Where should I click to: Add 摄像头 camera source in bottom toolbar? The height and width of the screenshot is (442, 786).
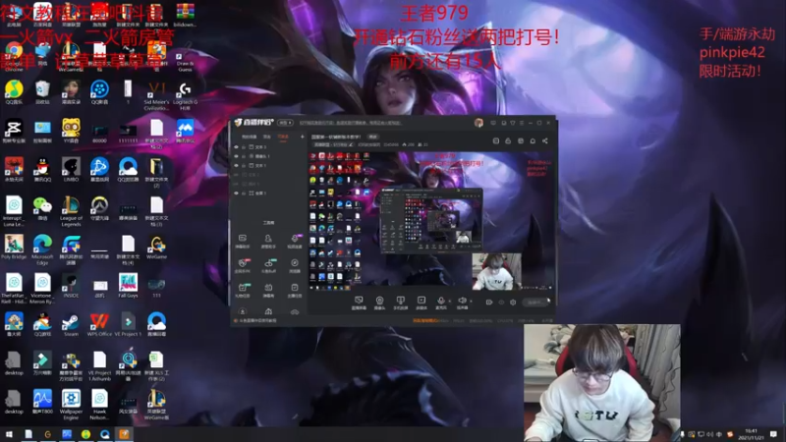[x=379, y=303]
